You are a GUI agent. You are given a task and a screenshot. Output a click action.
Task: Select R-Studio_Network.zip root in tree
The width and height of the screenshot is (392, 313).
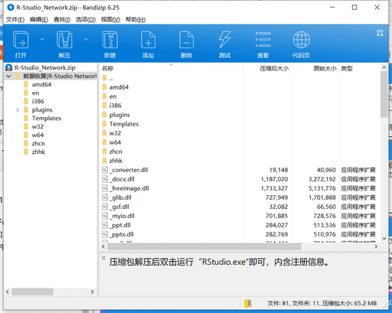45,67
